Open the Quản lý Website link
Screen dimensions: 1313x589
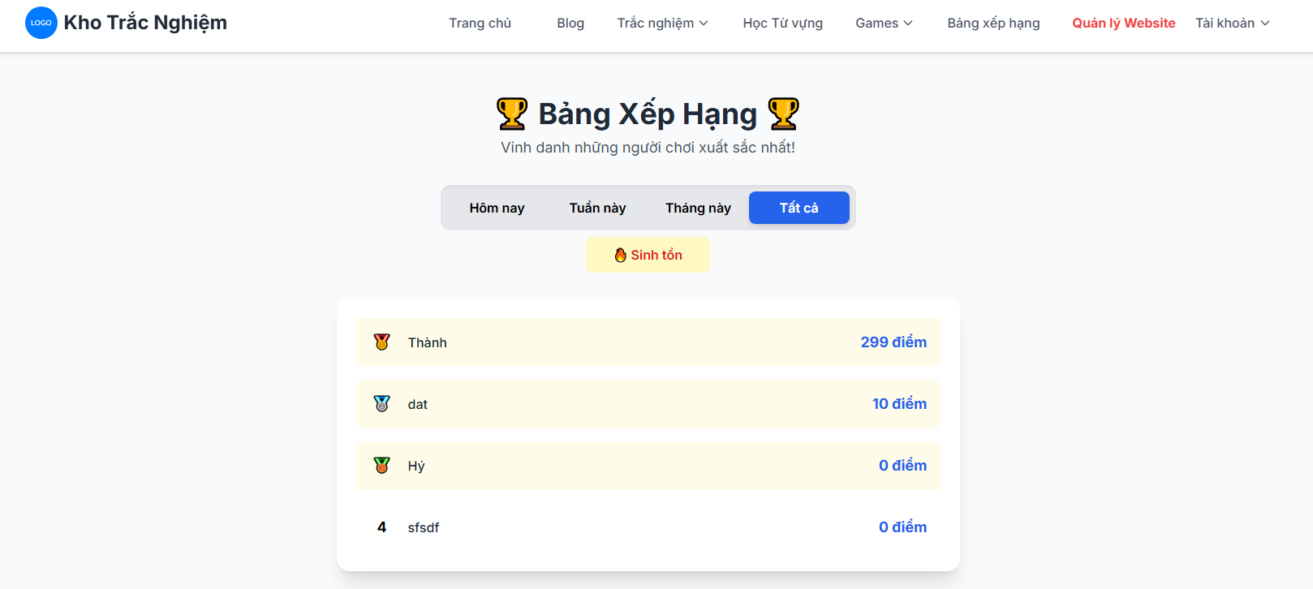[x=1123, y=23]
